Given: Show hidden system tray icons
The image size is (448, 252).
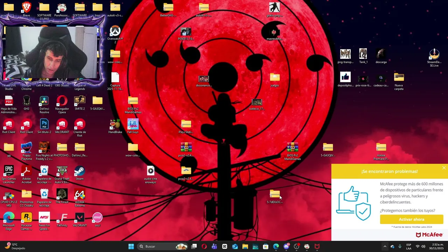Looking at the screenshot, I should tap(385, 246).
